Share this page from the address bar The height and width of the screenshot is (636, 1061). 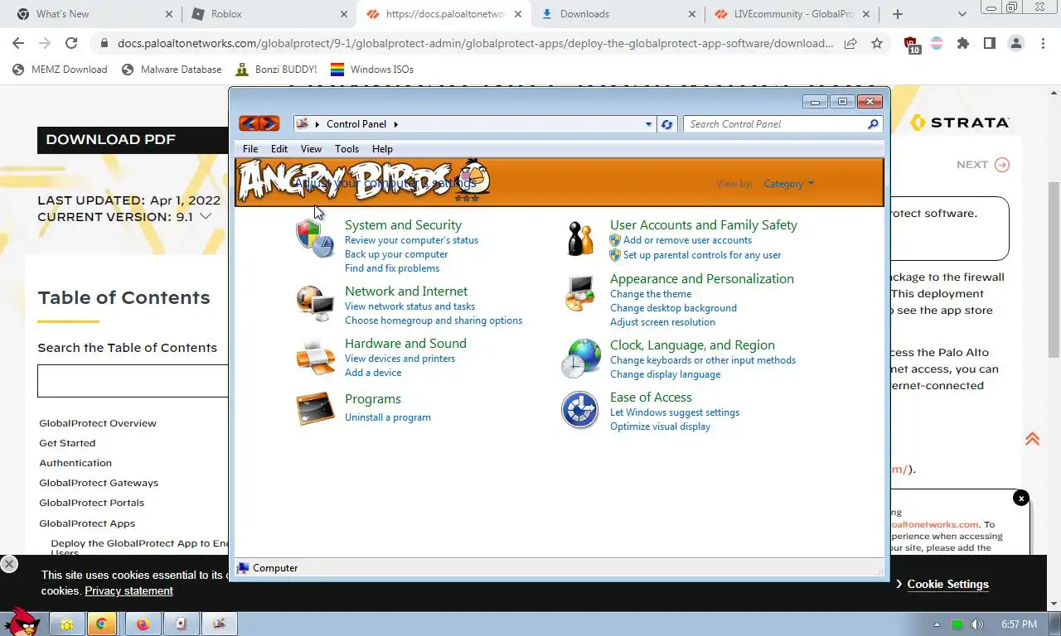850,43
